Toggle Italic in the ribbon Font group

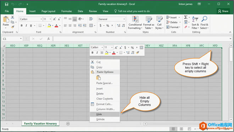pos(26,25)
